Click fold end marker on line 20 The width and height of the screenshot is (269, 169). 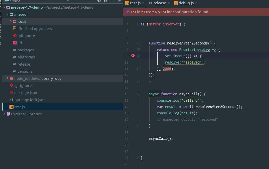139,126
